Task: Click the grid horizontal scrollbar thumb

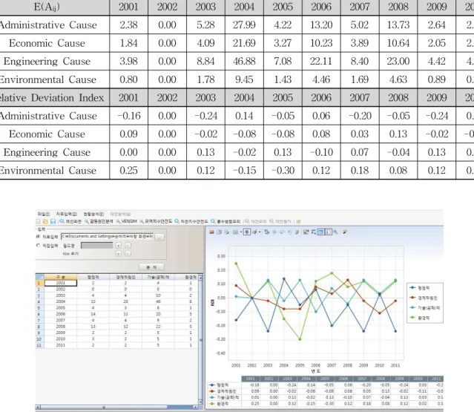Action: pyautogui.click(x=103, y=407)
